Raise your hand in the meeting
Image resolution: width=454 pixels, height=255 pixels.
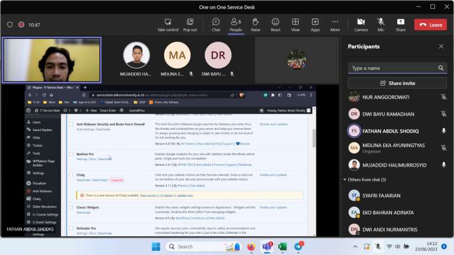pos(255,25)
